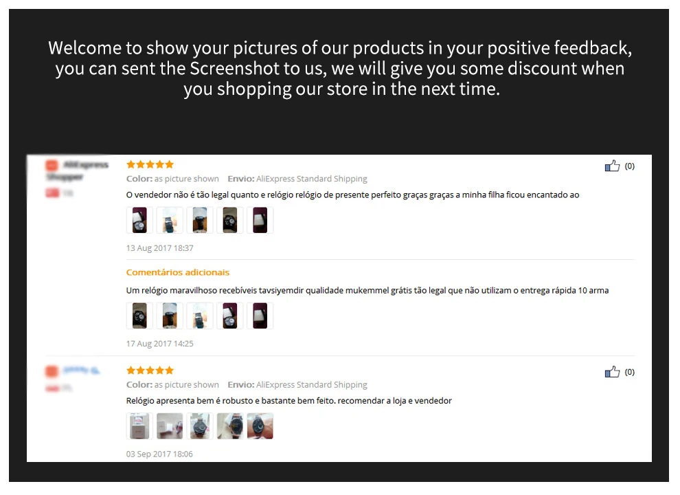Open third photo thumbnail in first review

(x=200, y=220)
